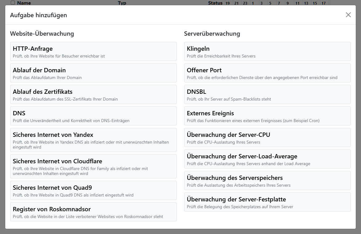
Task: Click the Typ column header
Action: pos(122,3)
